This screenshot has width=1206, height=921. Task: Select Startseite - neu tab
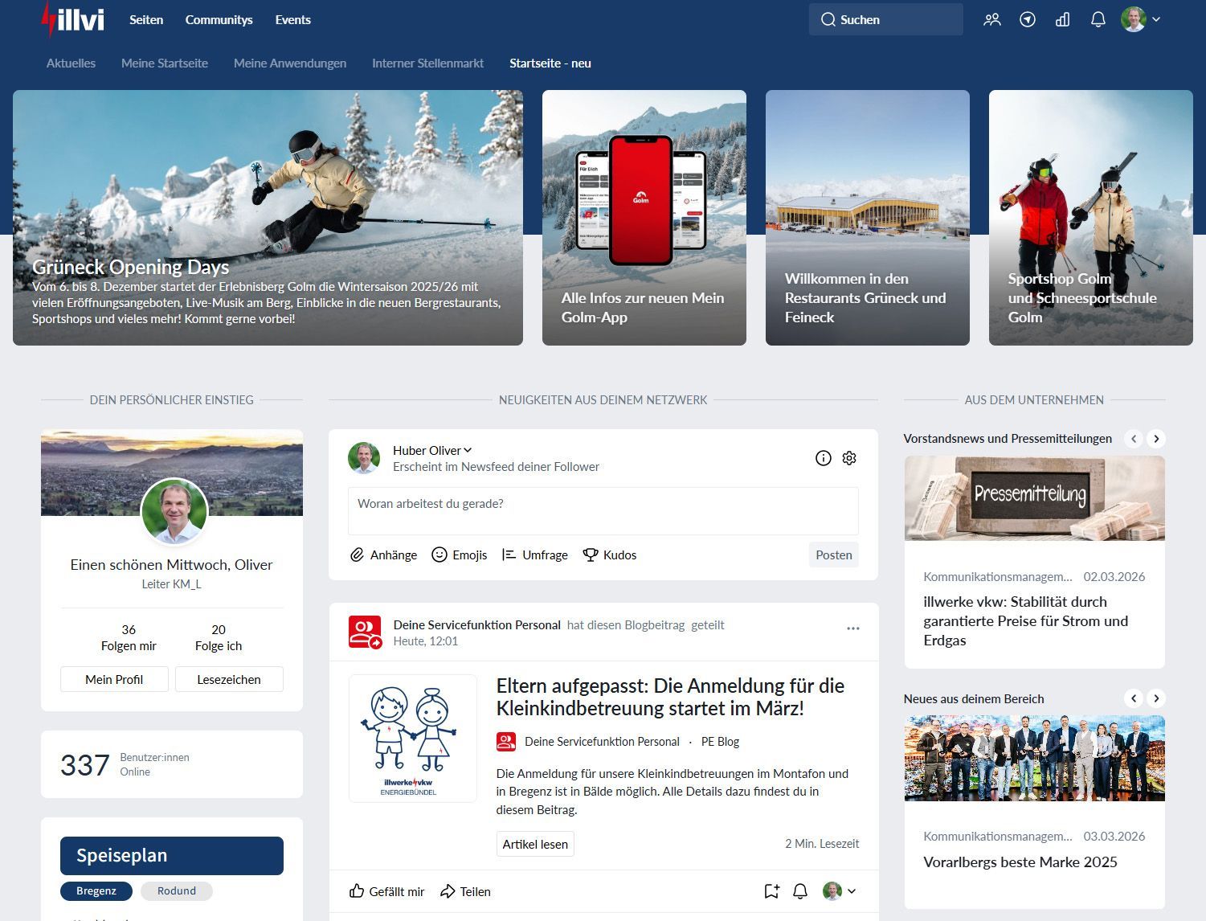coord(550,63)
